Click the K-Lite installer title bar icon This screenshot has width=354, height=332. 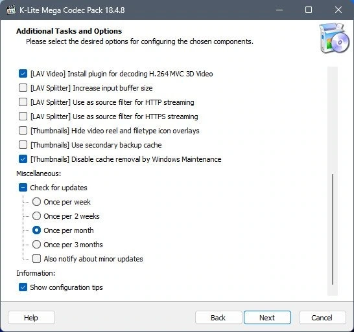pyautogui.click(x=11, y=10)
